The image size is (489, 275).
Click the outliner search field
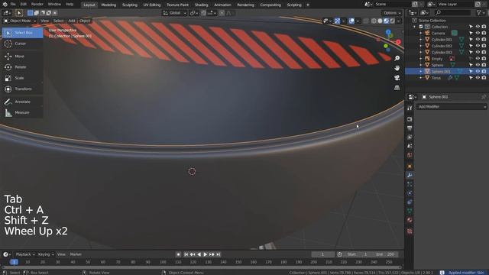pos(453,13)
